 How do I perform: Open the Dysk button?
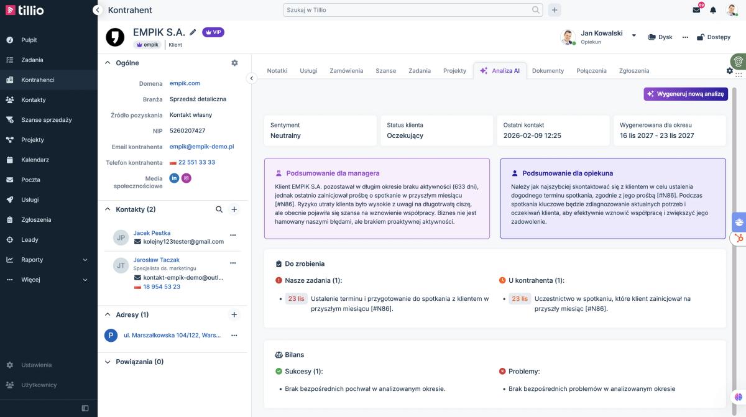(660, 37)
